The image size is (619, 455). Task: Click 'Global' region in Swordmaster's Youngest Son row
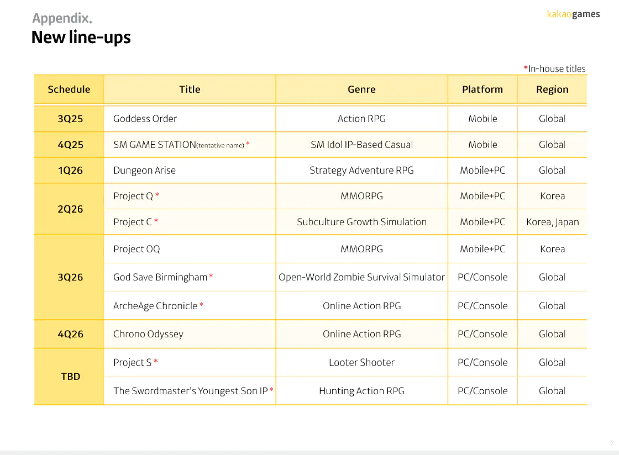click(x=552, y=391)
